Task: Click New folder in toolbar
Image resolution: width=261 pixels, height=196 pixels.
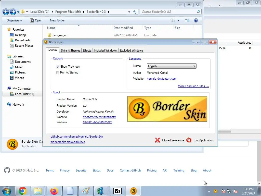Action: coord(57,20)
